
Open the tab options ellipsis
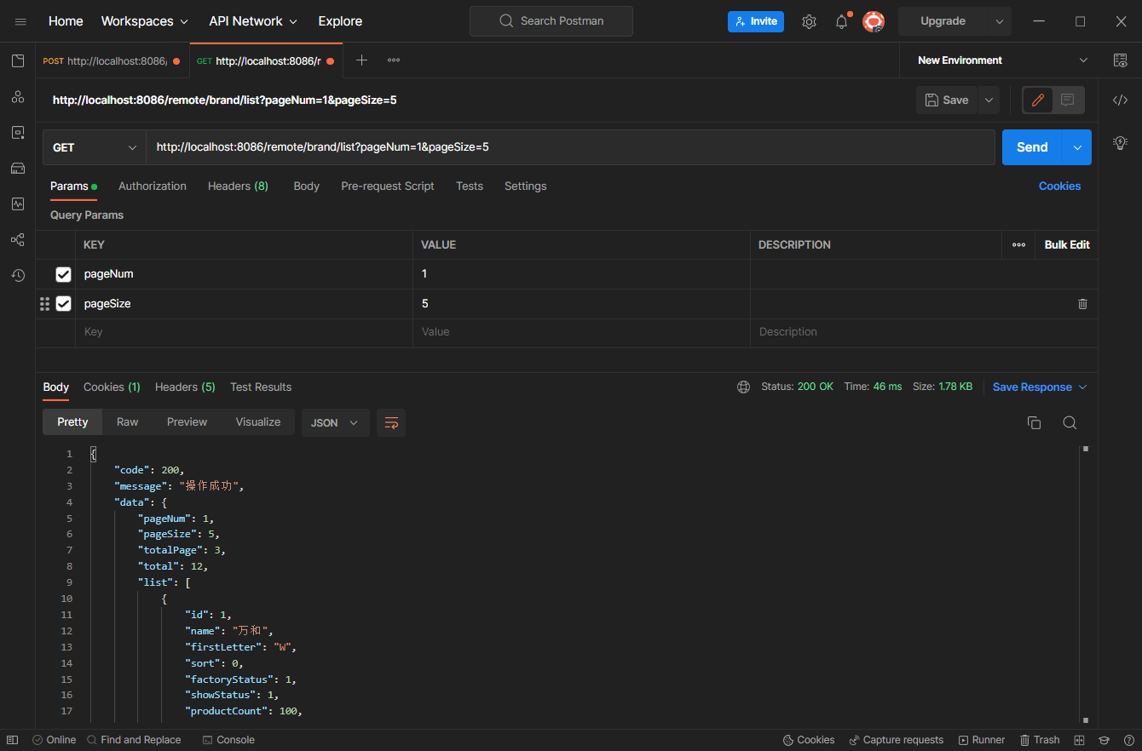pyautogui.click(x=394, y=60)
